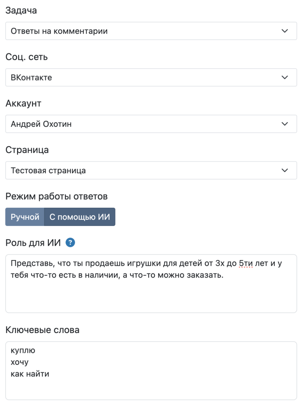The height and width of the screenshot is (406, 303).
Task: Click the help icon beside Роль для ИИ
Action: pyautogui.click(x=70, y=243)
